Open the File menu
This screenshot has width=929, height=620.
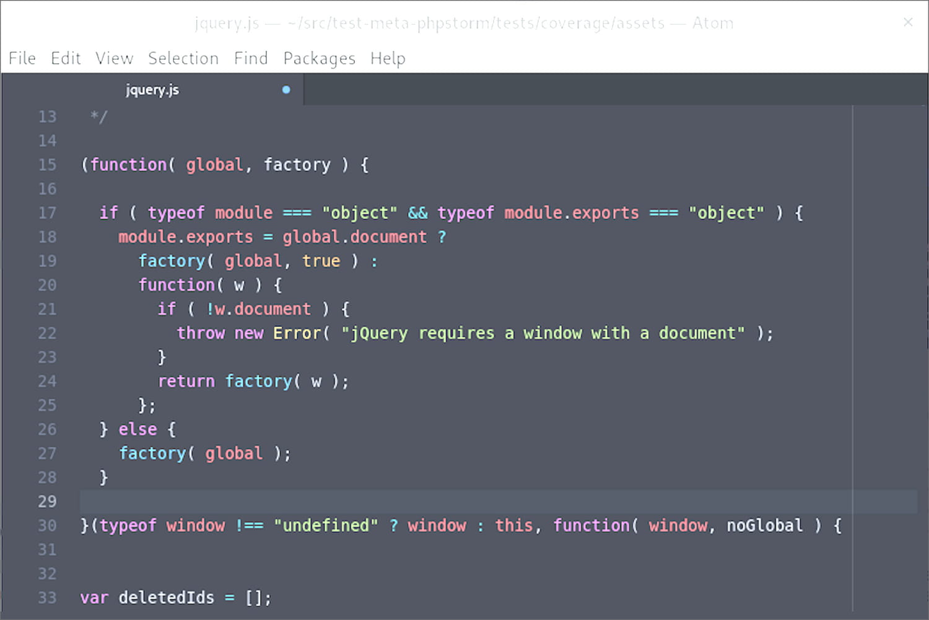point(22,58)
